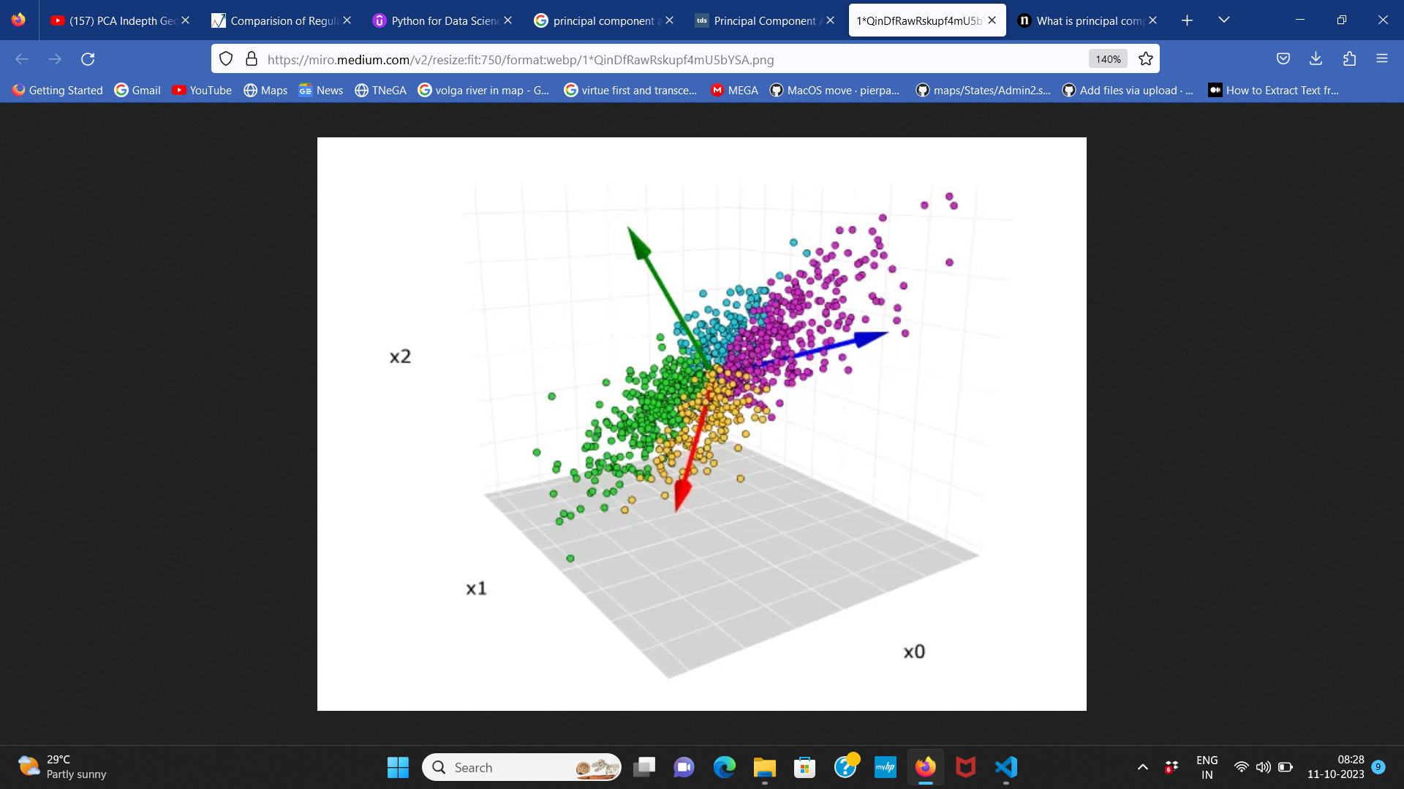Bookmark this page with the star
Screen dimensions: 1404x789
(x=1146, y=58)
